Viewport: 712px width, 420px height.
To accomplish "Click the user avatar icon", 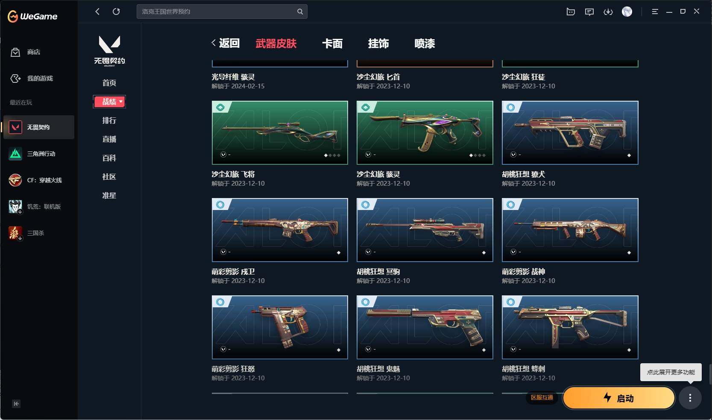I will (x=627, y=12).
